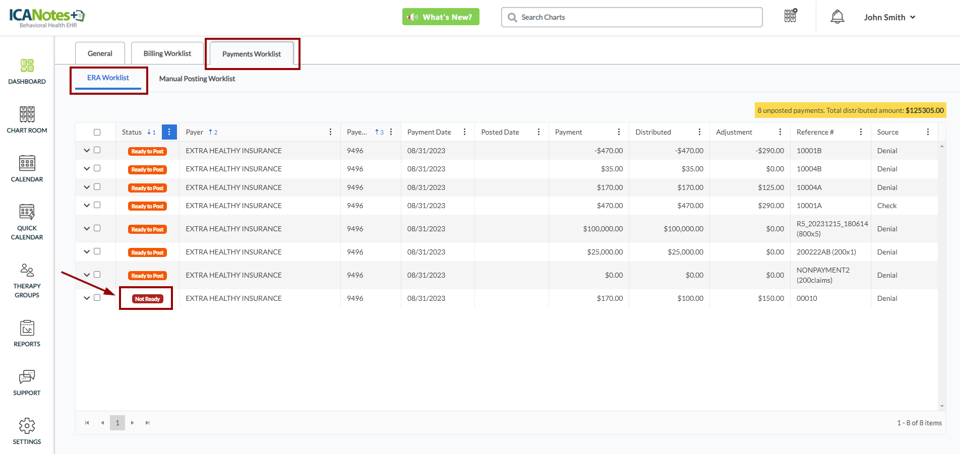960x454 pixels.
Task: Click the notifications bell icon
Action: click(837, 17)
